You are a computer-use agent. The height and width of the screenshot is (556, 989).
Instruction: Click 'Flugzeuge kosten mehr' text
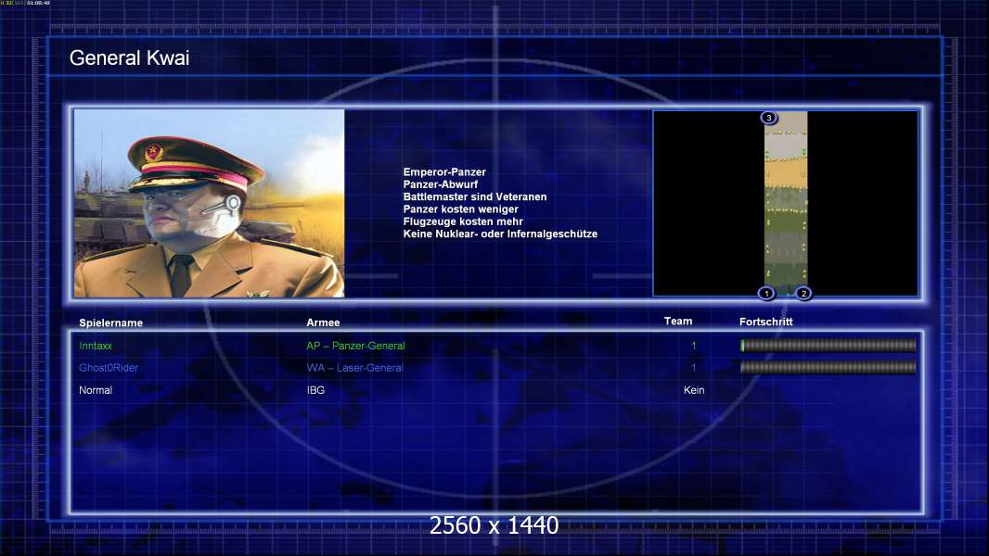463,221
